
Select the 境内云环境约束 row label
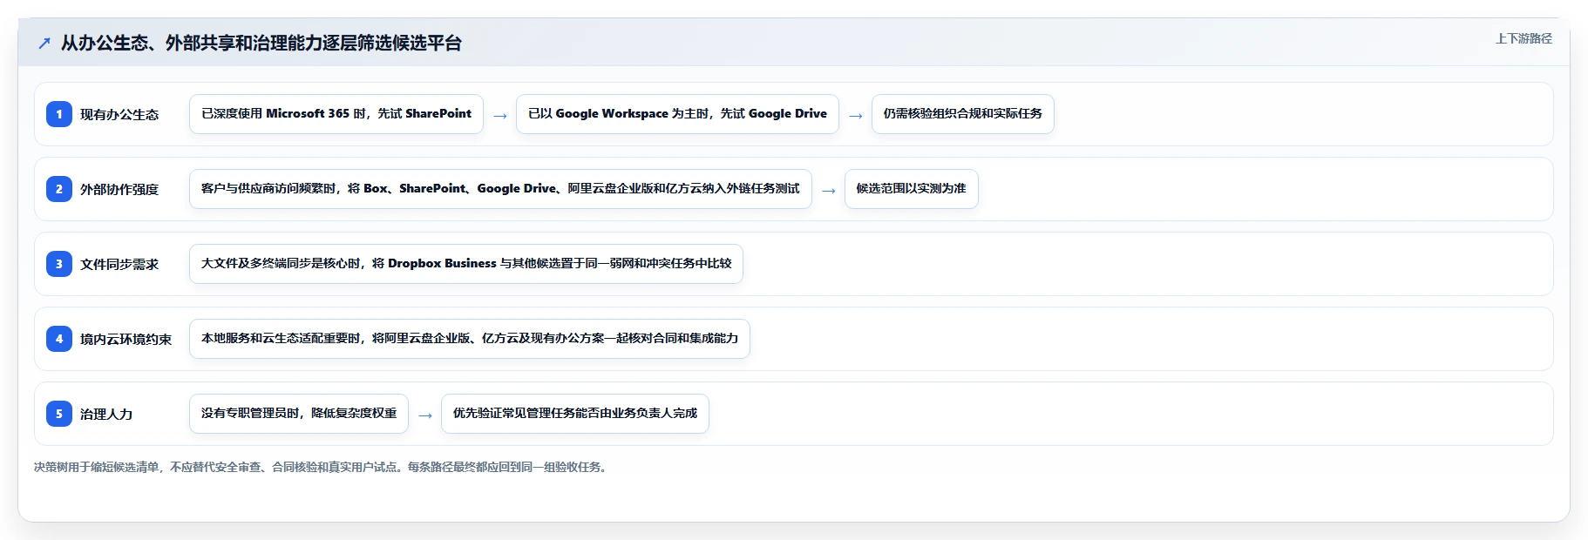pyautogui.click(x=126, y=339)
